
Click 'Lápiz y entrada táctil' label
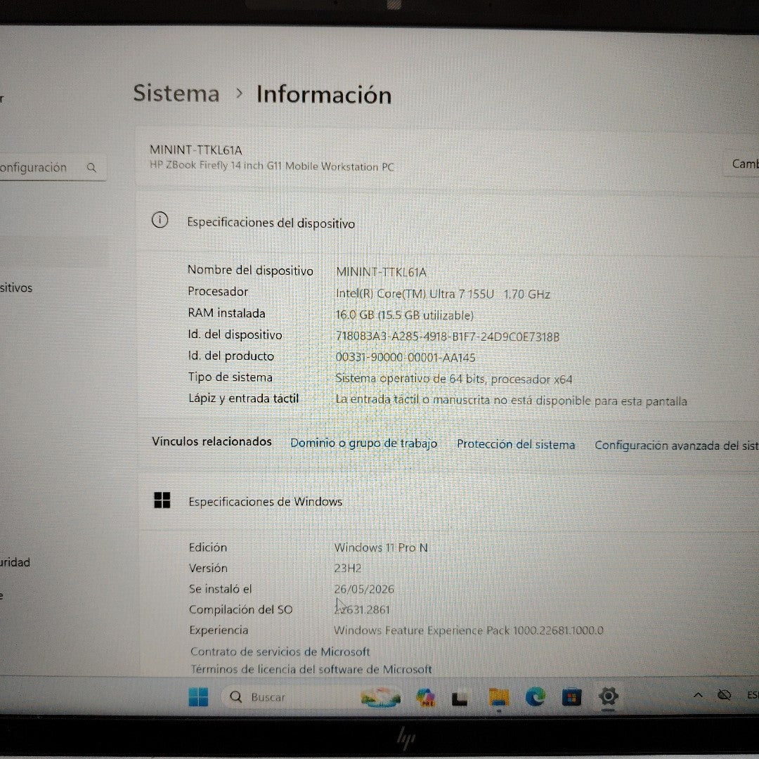(x=243, y=398)
